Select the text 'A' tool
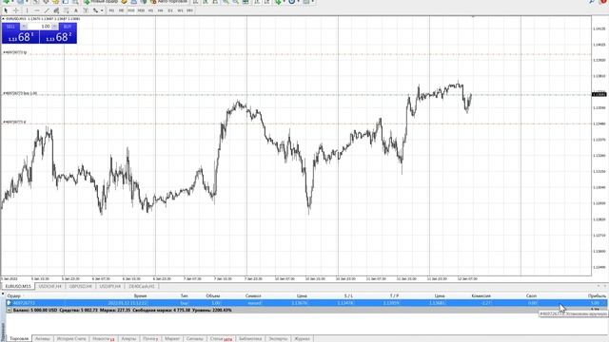Image resolution: width=609 pixels, height=342 pixels. (76, 10)
